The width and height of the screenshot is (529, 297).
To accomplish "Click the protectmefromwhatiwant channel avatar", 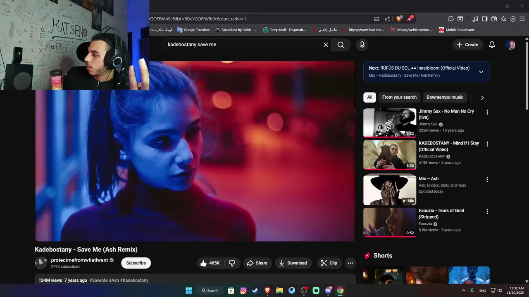I will (41, 263).
